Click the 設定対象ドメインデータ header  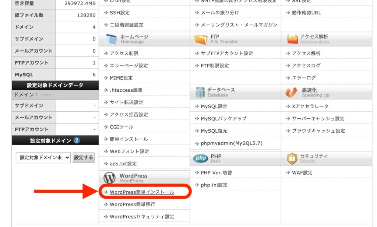[x=55, y=85]
